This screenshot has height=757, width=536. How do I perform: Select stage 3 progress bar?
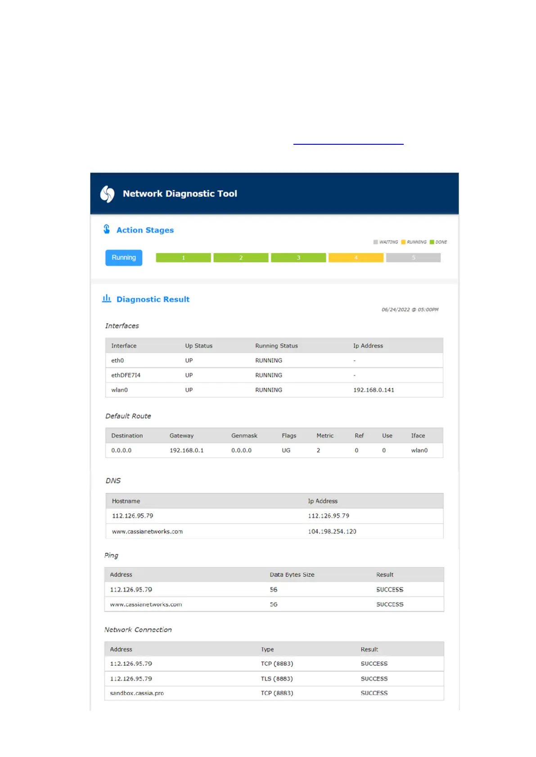298,258
